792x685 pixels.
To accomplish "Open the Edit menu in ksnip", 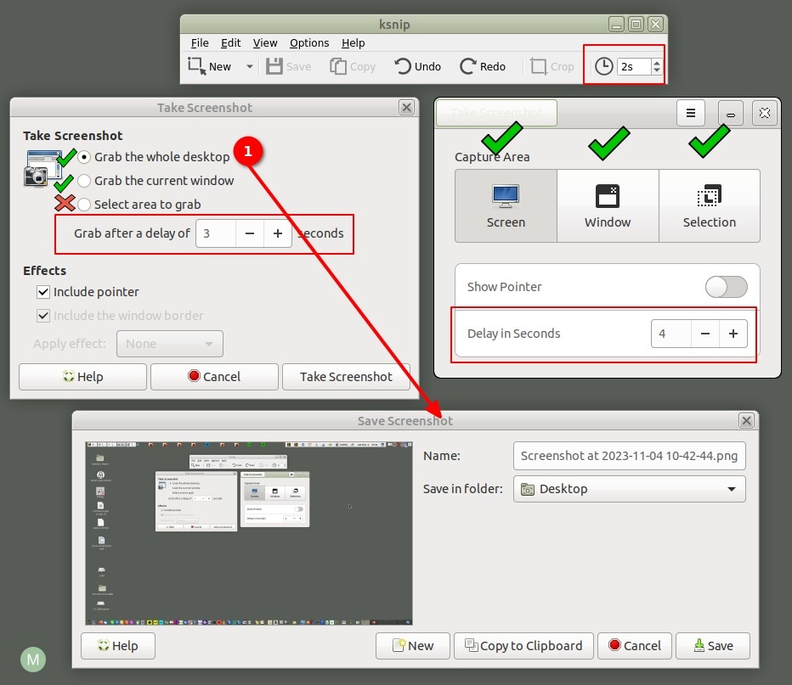I will tap(230, 43).
